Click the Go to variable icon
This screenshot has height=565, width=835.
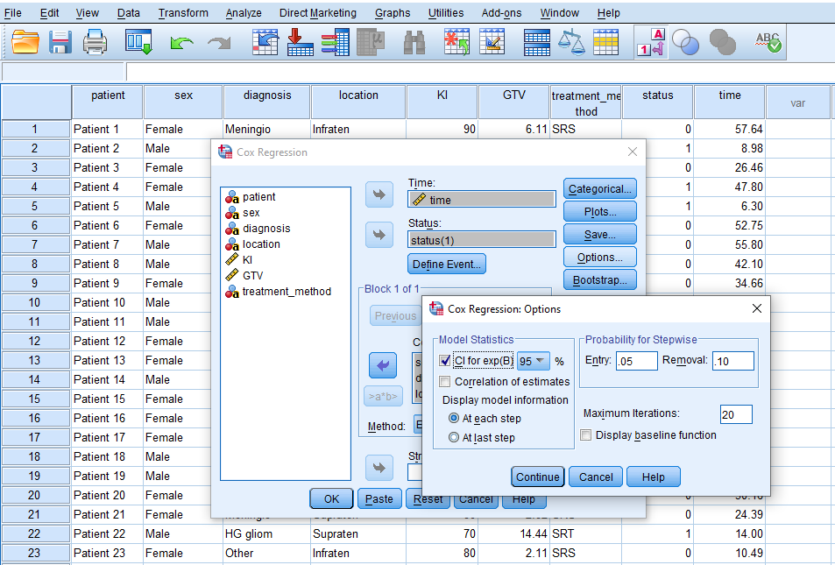[x=301, y=42]
